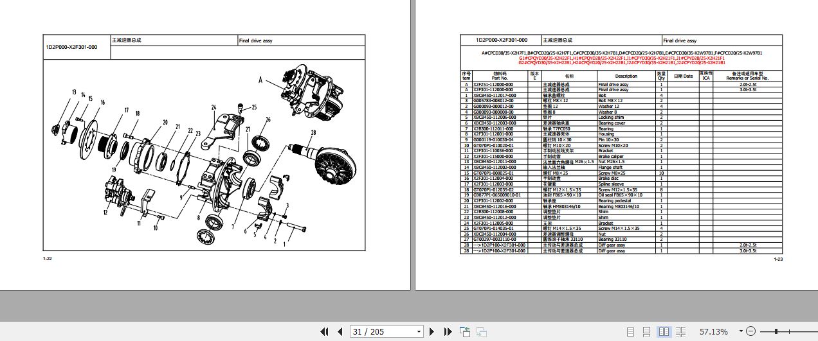Click callout letter A in the diagram
Viewport: 818px width, 341px height.
[260, 80]
